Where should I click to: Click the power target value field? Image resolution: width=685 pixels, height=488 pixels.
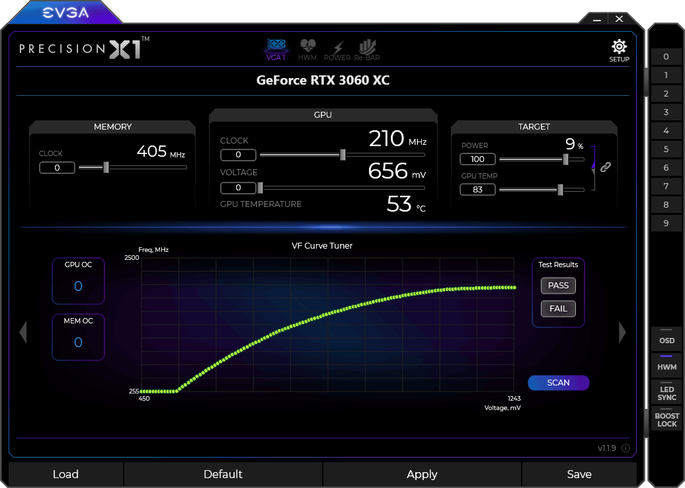click(x=477, y=159)
